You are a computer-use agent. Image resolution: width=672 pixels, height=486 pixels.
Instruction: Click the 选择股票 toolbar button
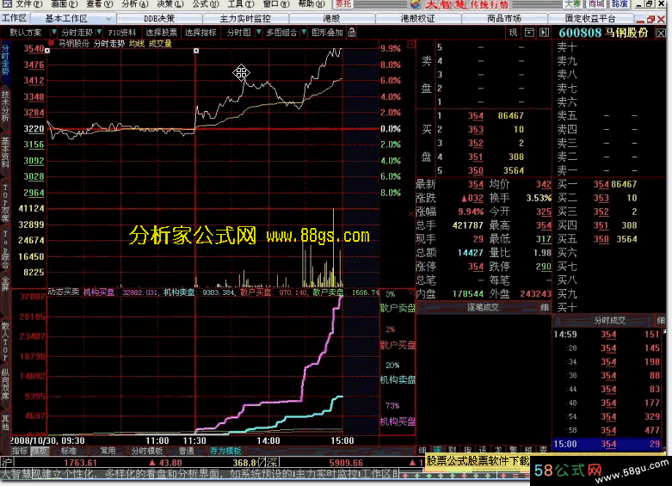click(161, 33)
